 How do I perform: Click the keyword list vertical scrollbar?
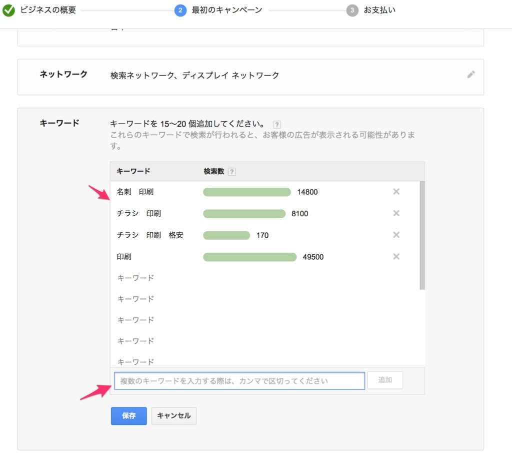tap(422, 235)
